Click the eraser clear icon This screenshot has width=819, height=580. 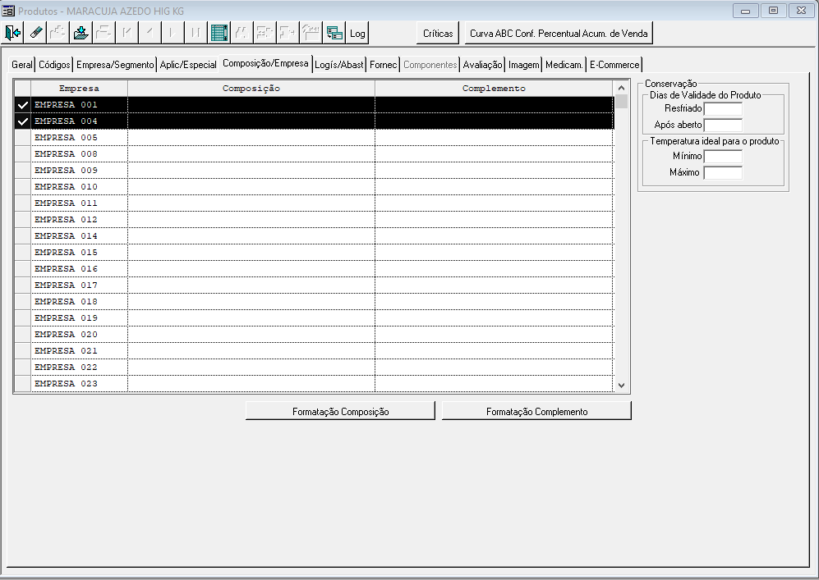35,33
